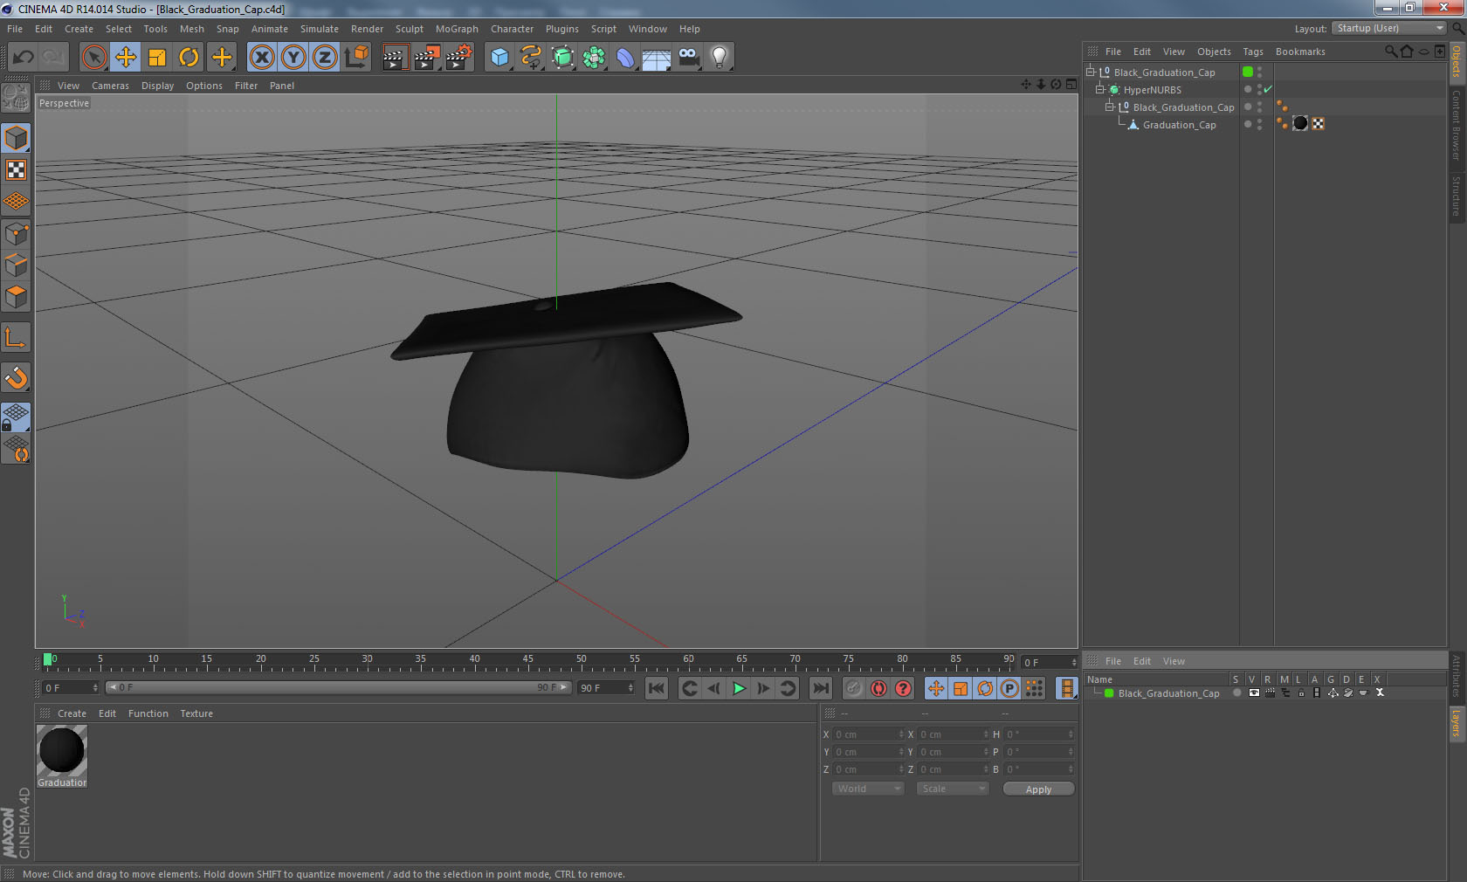Add a Cube primitive object
Screen dimensions: 1467x882
499,58
